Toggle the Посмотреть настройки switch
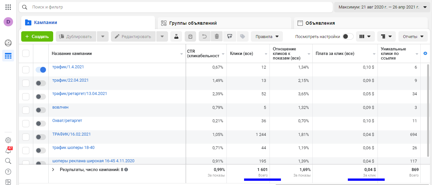The height and width of the screenshot is (185, 432). tap(348, 36)
